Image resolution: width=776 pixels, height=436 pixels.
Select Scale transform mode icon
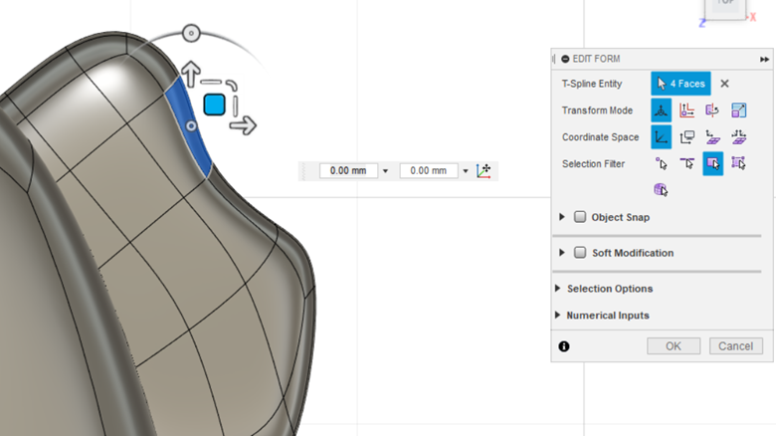click(x=738, y=109)
